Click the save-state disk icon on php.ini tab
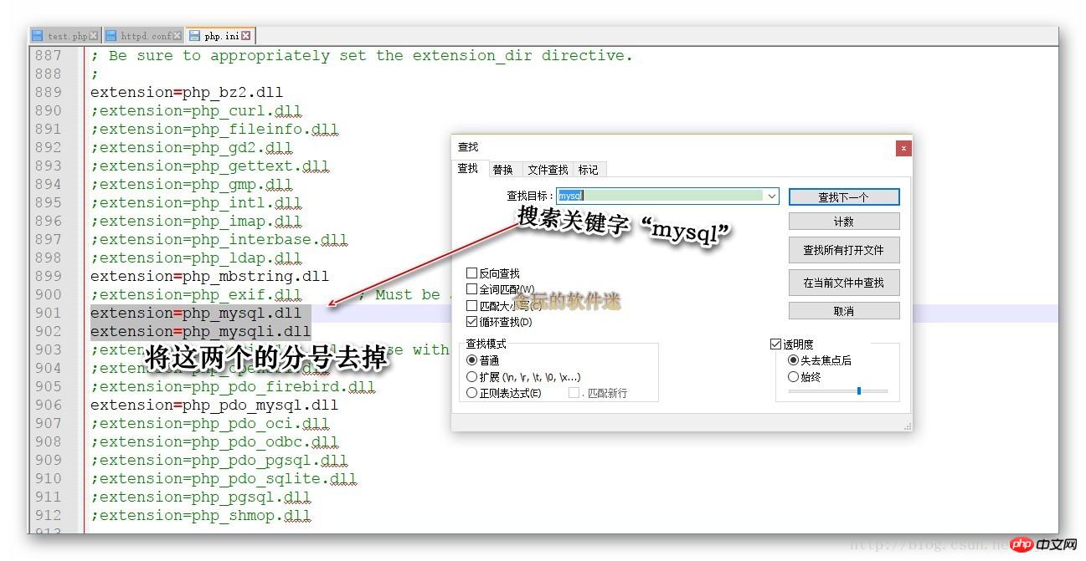Screen dimensions: 1086x561 (195, 36)
